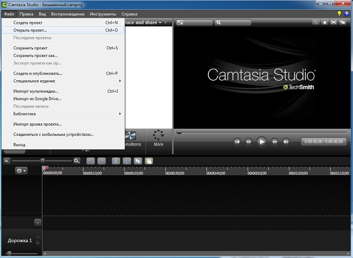Viewport: 353px width, 258px height.
Task: Click the timeline zoom-in magnifier
Action: click(77, 161)
